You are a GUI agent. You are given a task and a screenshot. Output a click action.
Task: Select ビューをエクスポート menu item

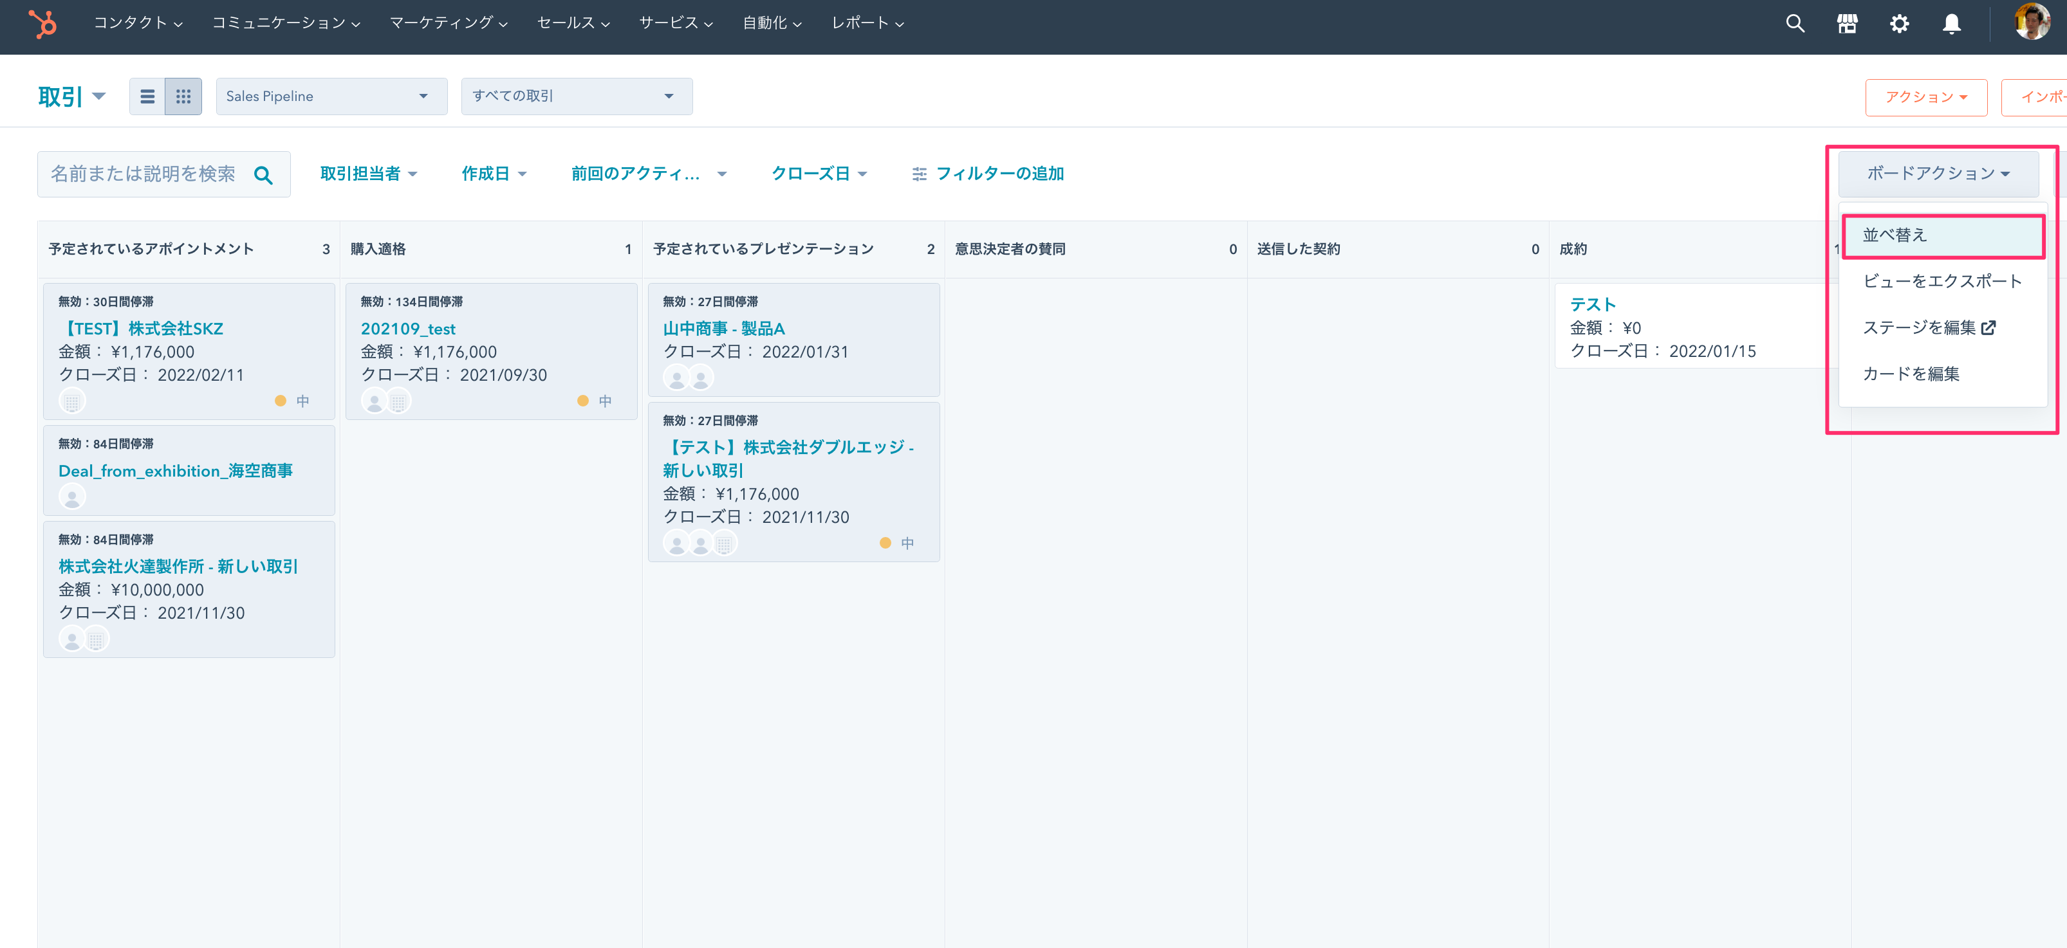pyautogui.click(x=1942, y=280)
